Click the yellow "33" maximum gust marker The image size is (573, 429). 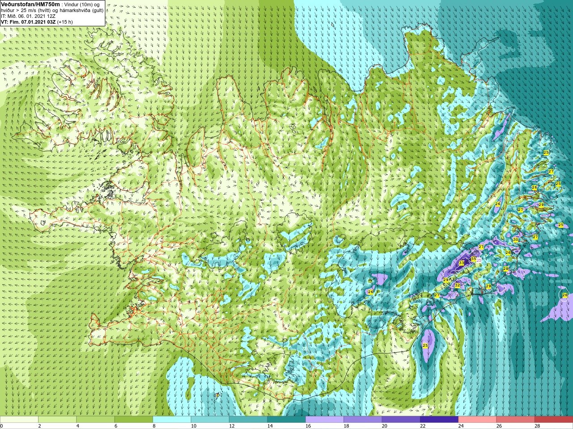click(x=461, y=263)
